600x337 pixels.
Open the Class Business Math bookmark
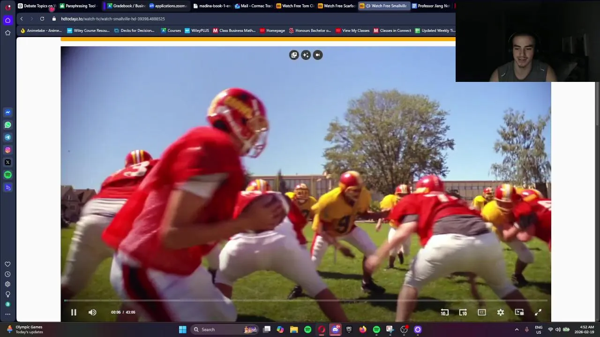click(x=234, y=30)
